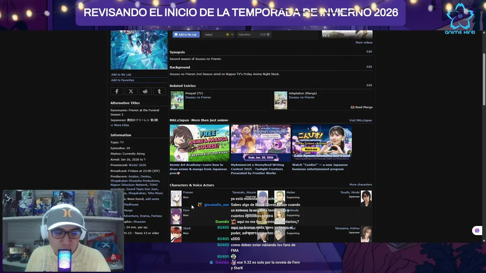Click Touchi Hiroki's voice actor photo
This screenshot has height=273, width=486.
366,199
